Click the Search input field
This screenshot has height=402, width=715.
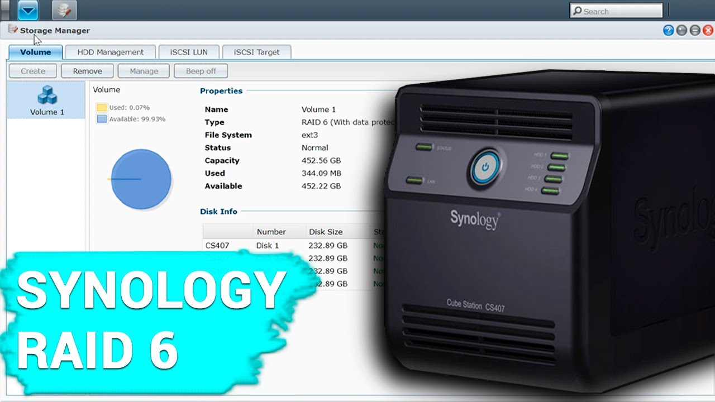(x=616, y=11)
